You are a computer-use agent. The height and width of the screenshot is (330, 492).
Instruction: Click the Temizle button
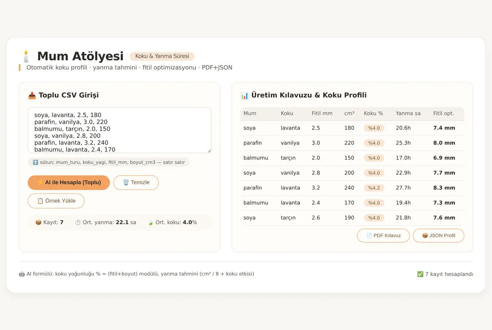coord(136,183)
